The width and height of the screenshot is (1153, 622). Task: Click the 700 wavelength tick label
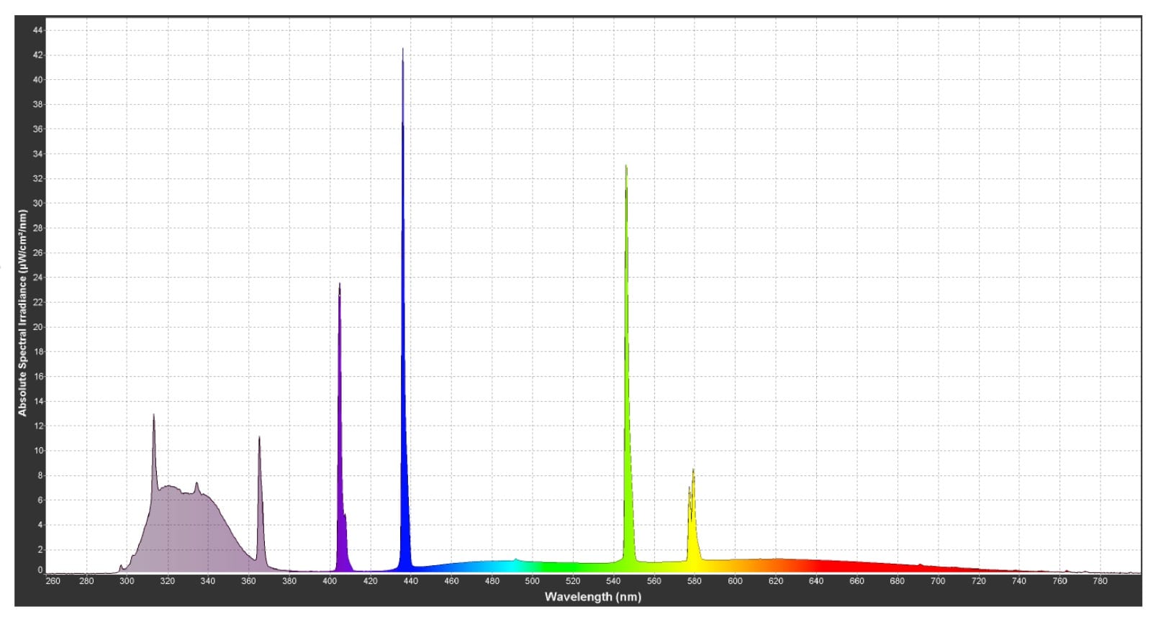pos(938,581)
